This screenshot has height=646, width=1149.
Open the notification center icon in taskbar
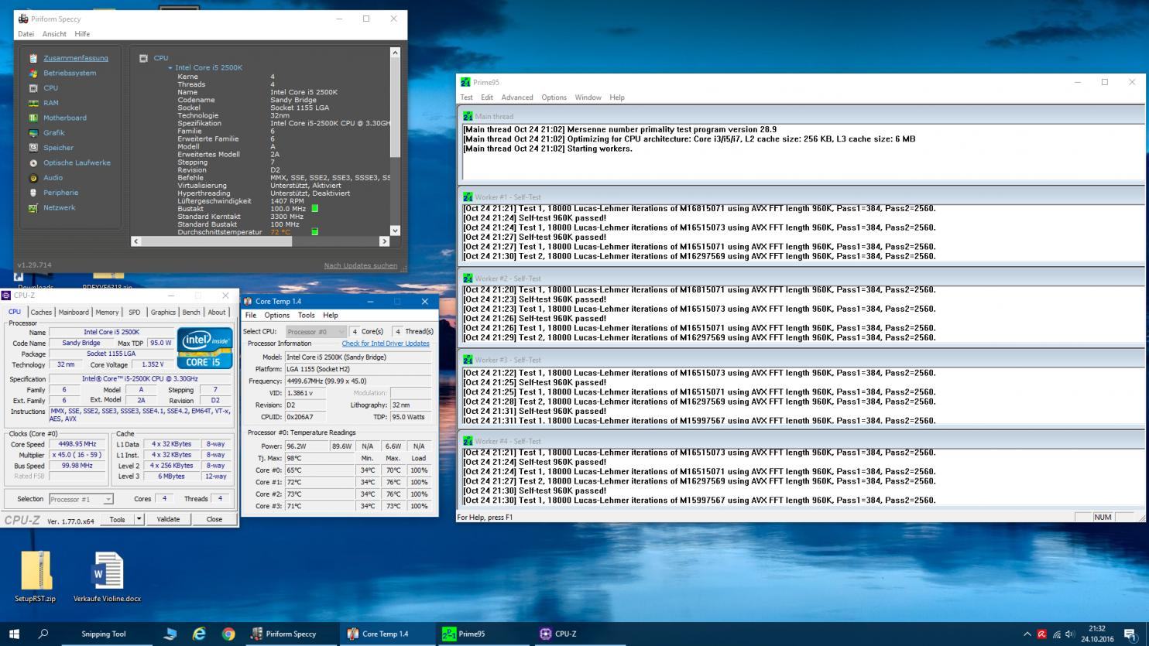click(1130, 634)
